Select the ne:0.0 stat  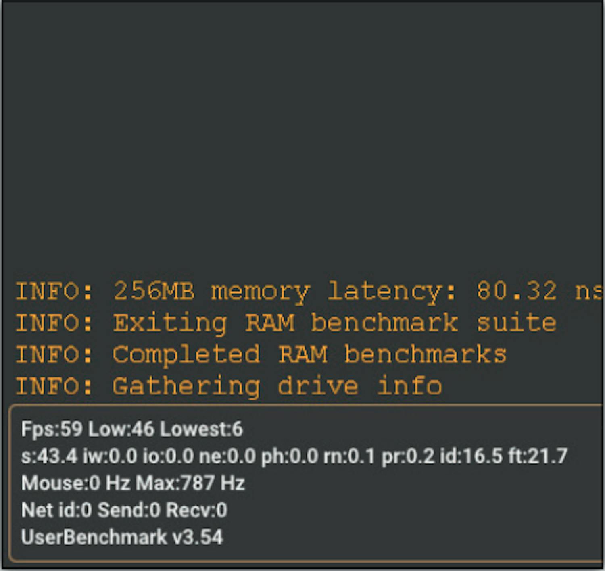coord(227,456)
